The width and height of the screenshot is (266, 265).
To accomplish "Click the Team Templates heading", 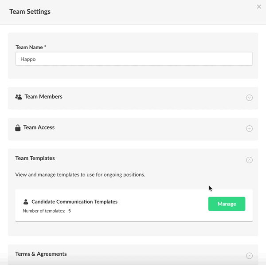I will click(35, 158).
